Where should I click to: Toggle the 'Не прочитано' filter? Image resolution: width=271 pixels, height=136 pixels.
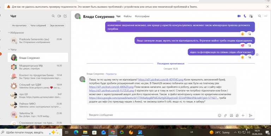click(x=19, y=26)
